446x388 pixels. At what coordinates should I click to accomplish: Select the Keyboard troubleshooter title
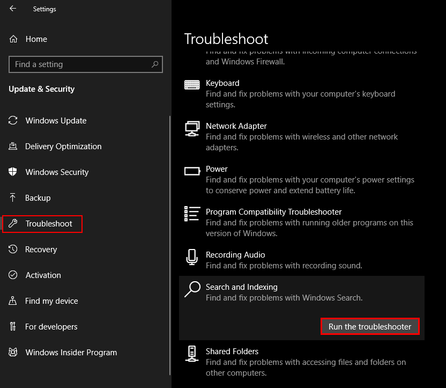(x=222, y=83)
